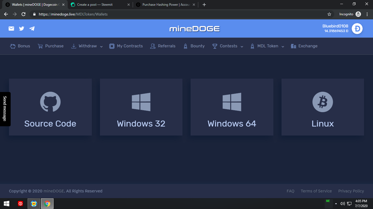View site info via the padlock icon
The height and width of the screenshot is (209, 373).
[34, 14]
